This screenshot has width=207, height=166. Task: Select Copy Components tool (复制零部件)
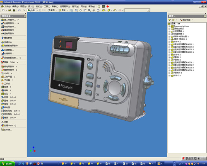pos(7,34)
